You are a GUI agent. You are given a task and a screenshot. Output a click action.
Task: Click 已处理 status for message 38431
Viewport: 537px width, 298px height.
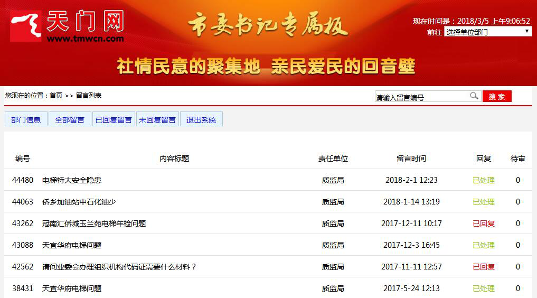pyautogui.click(x=483, y=288)
